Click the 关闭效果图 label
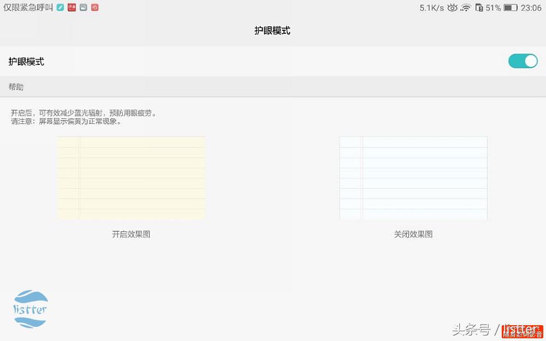This screenshot has height=341, width=546. click(413, 234)
